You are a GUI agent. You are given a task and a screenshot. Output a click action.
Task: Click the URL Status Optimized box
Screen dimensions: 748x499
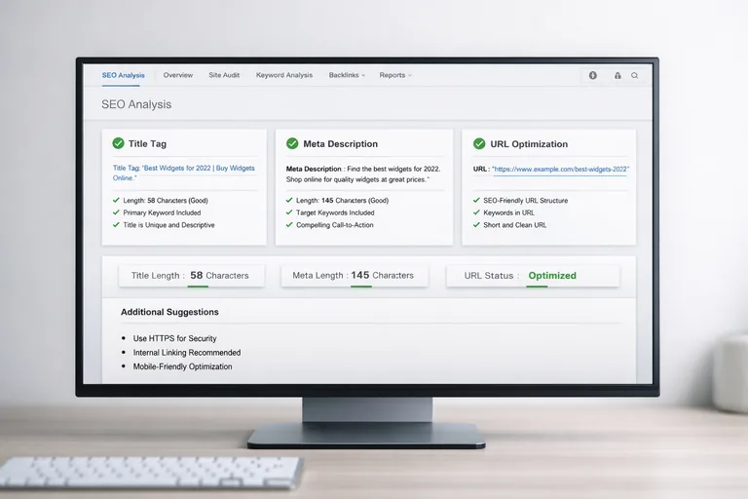tap(533, 276)
